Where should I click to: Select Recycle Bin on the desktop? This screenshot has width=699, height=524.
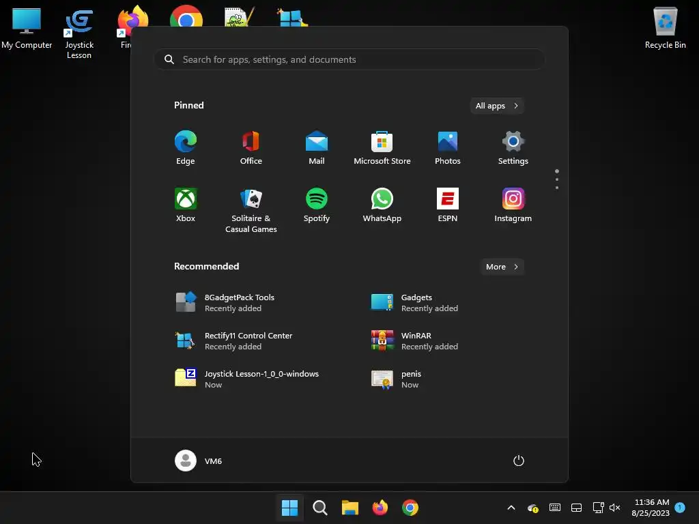coord(665,28)
